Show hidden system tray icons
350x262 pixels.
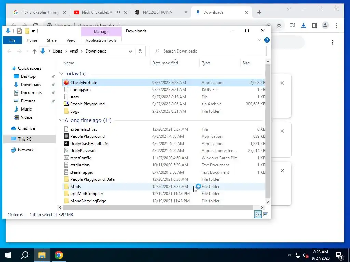click(289, 255)
